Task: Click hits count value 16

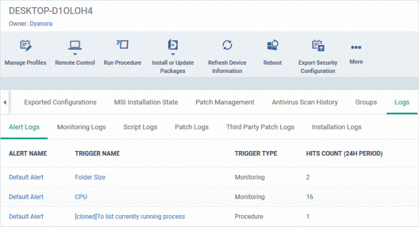Action: [x=309, y=197]
